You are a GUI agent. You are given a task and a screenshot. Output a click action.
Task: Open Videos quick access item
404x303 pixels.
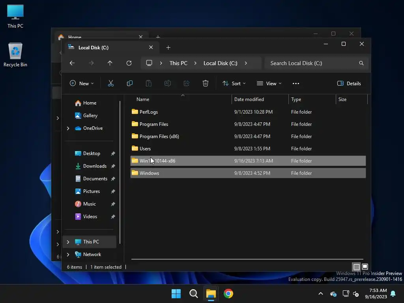(90, 217)
